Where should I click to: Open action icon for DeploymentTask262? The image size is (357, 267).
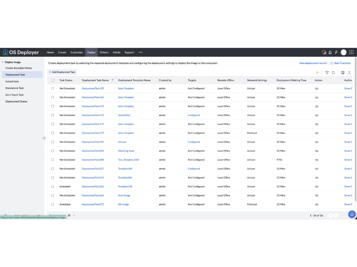pyautogui.click(x=317, y=186)
